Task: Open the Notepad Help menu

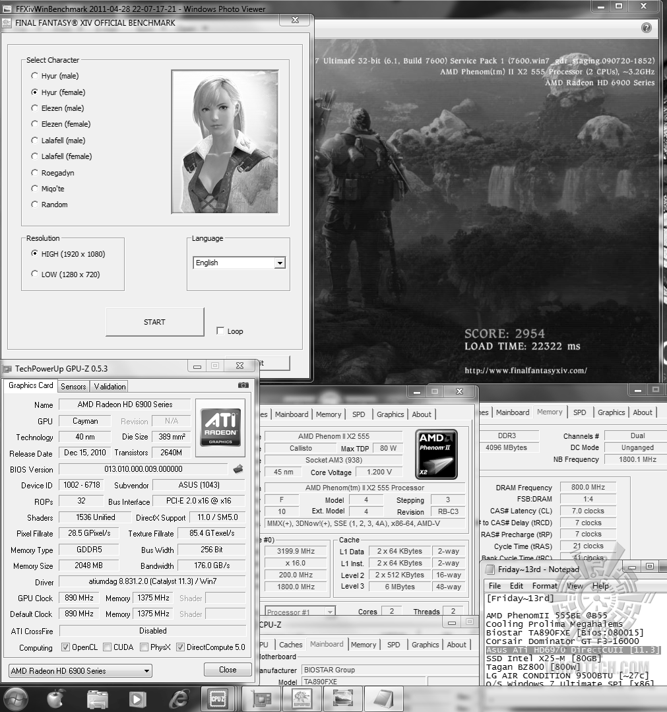Action: (601, 586)
